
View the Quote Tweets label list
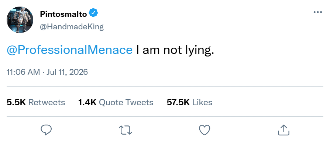coord(126,102)
